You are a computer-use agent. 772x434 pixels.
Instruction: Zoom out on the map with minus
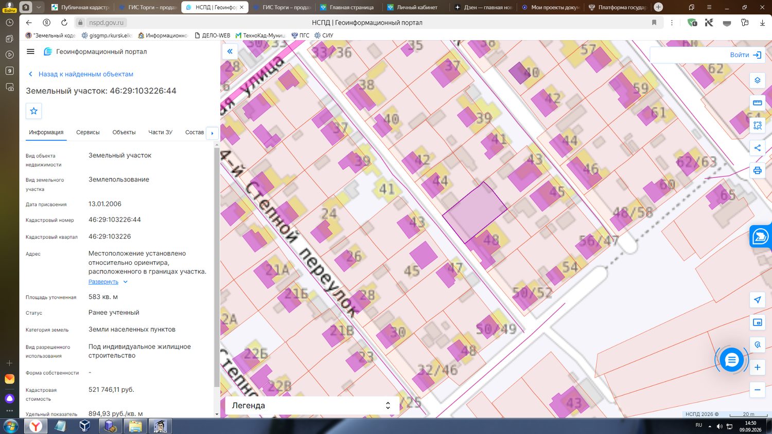click(757, 390)
